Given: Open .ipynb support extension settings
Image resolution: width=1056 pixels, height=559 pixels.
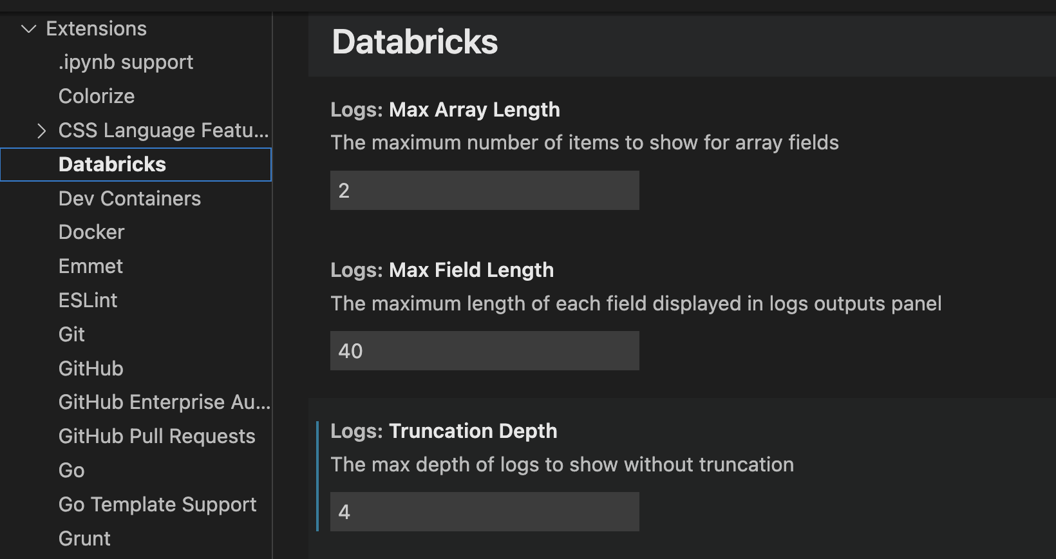Looking at the screenshot, I should point(126,62).
